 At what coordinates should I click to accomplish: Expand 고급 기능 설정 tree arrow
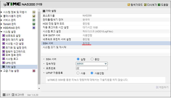click(x=1, y=71)
